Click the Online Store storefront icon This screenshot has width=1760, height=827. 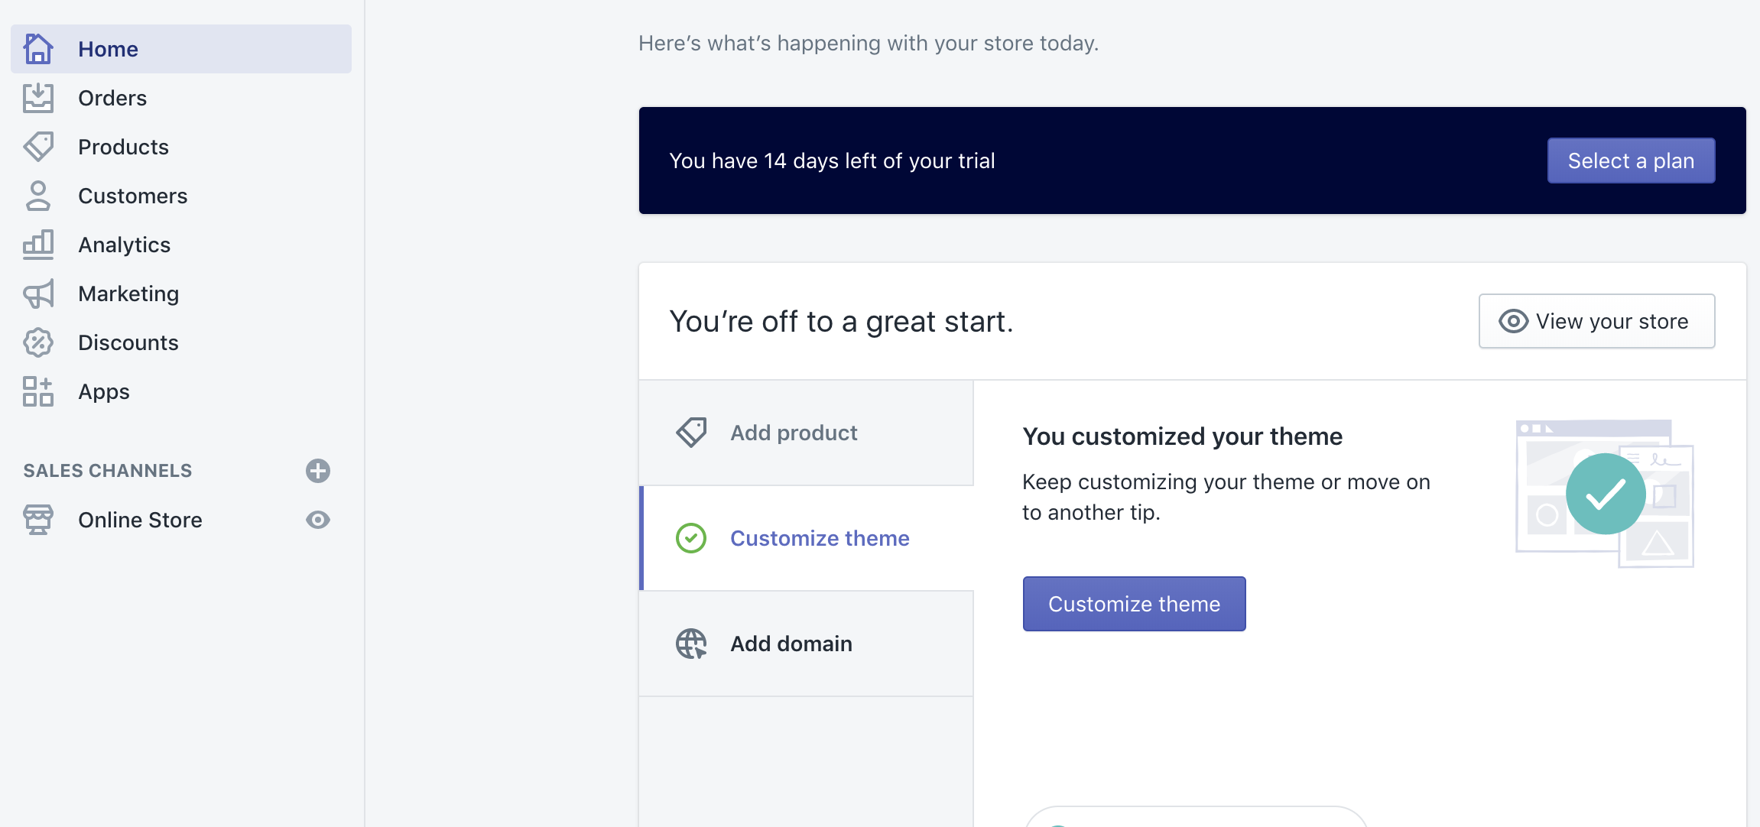coord(37,520)
